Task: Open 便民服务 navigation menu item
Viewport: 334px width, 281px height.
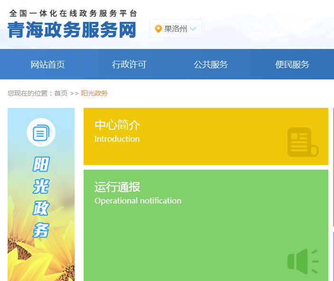Action: coord(292,64)
